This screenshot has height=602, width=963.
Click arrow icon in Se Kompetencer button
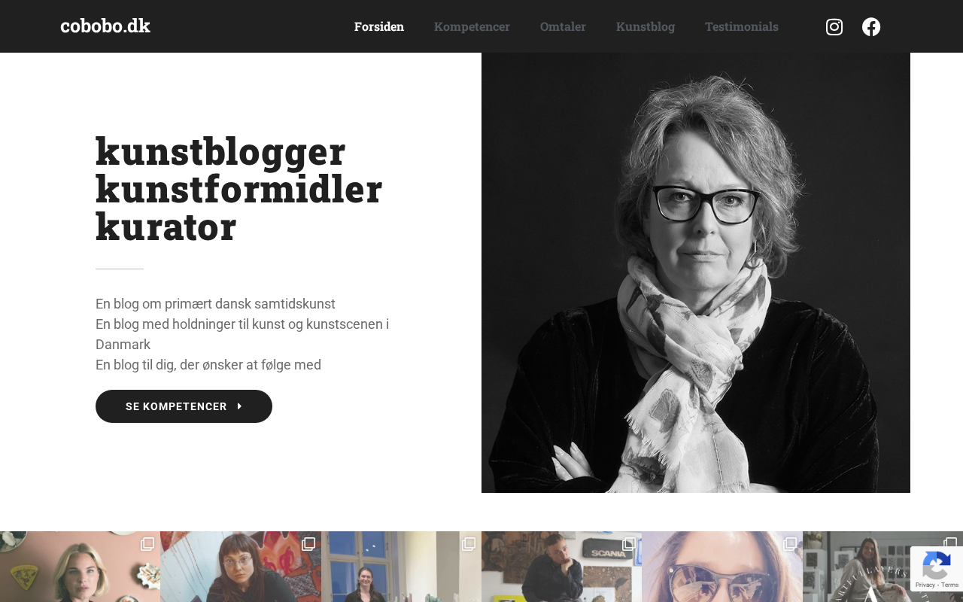coord(239,406)
